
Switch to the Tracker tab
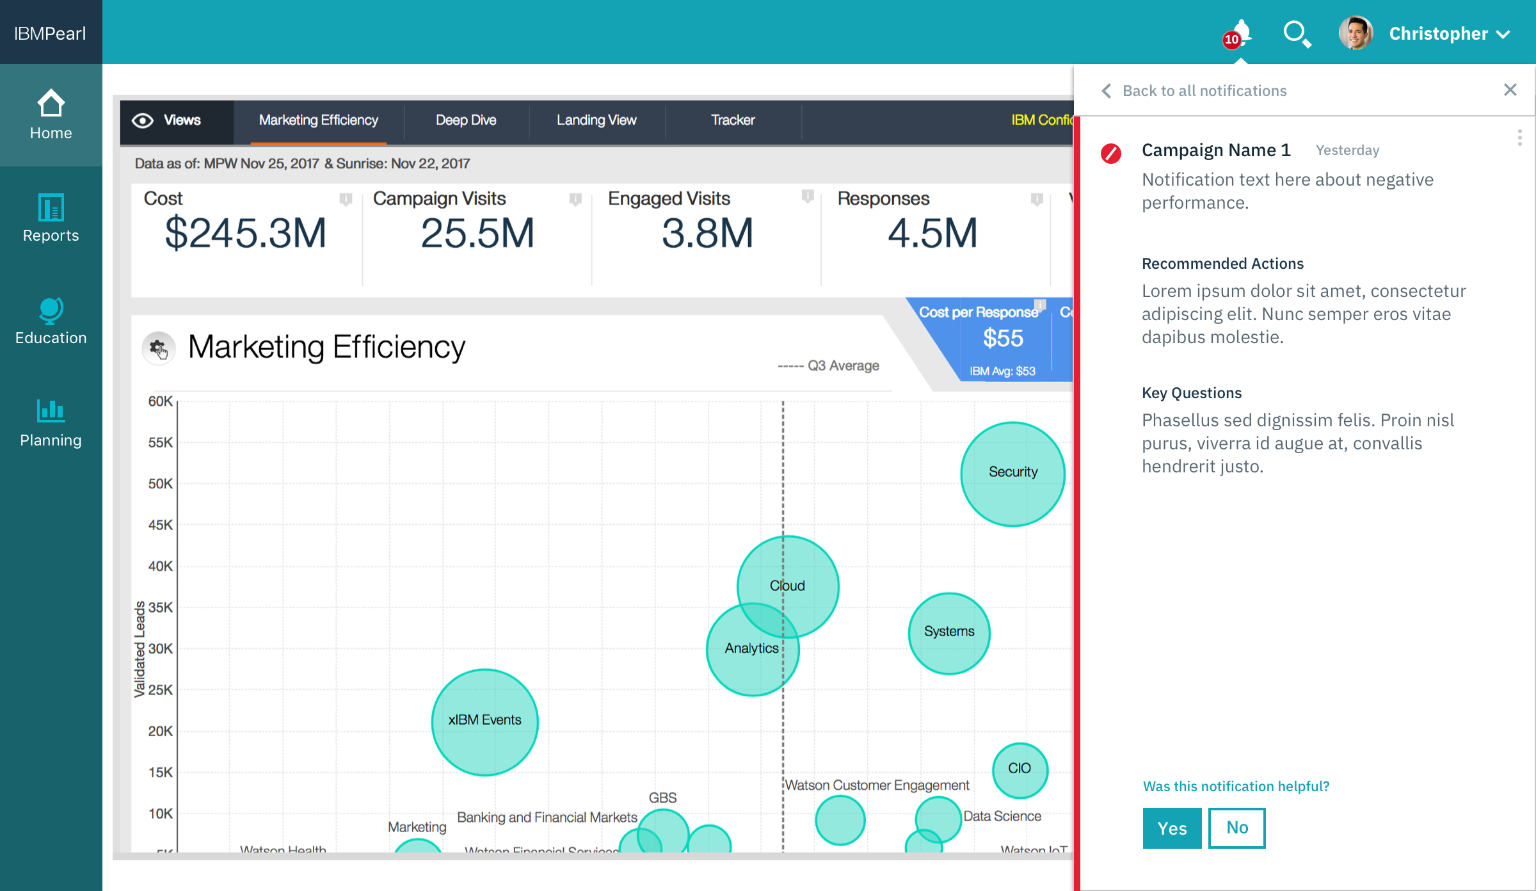click(733, 120)
